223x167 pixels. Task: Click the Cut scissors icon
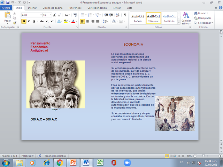coord(15,13)
